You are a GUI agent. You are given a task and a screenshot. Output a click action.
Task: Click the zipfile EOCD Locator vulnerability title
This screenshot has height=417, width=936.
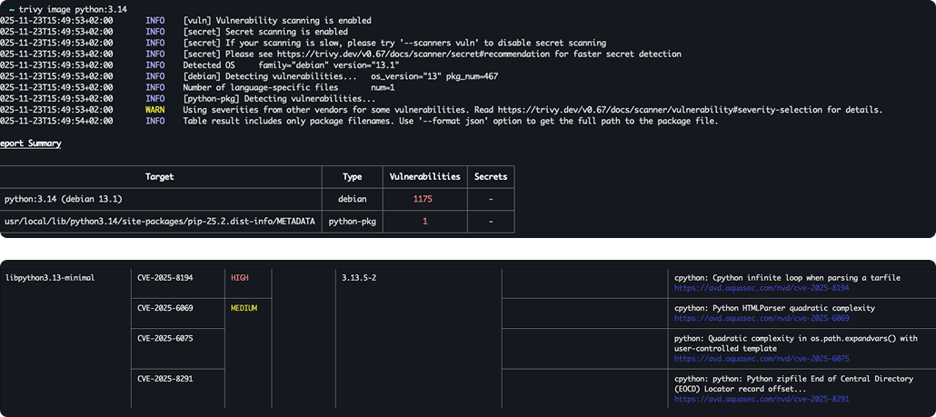click(794, 383)
